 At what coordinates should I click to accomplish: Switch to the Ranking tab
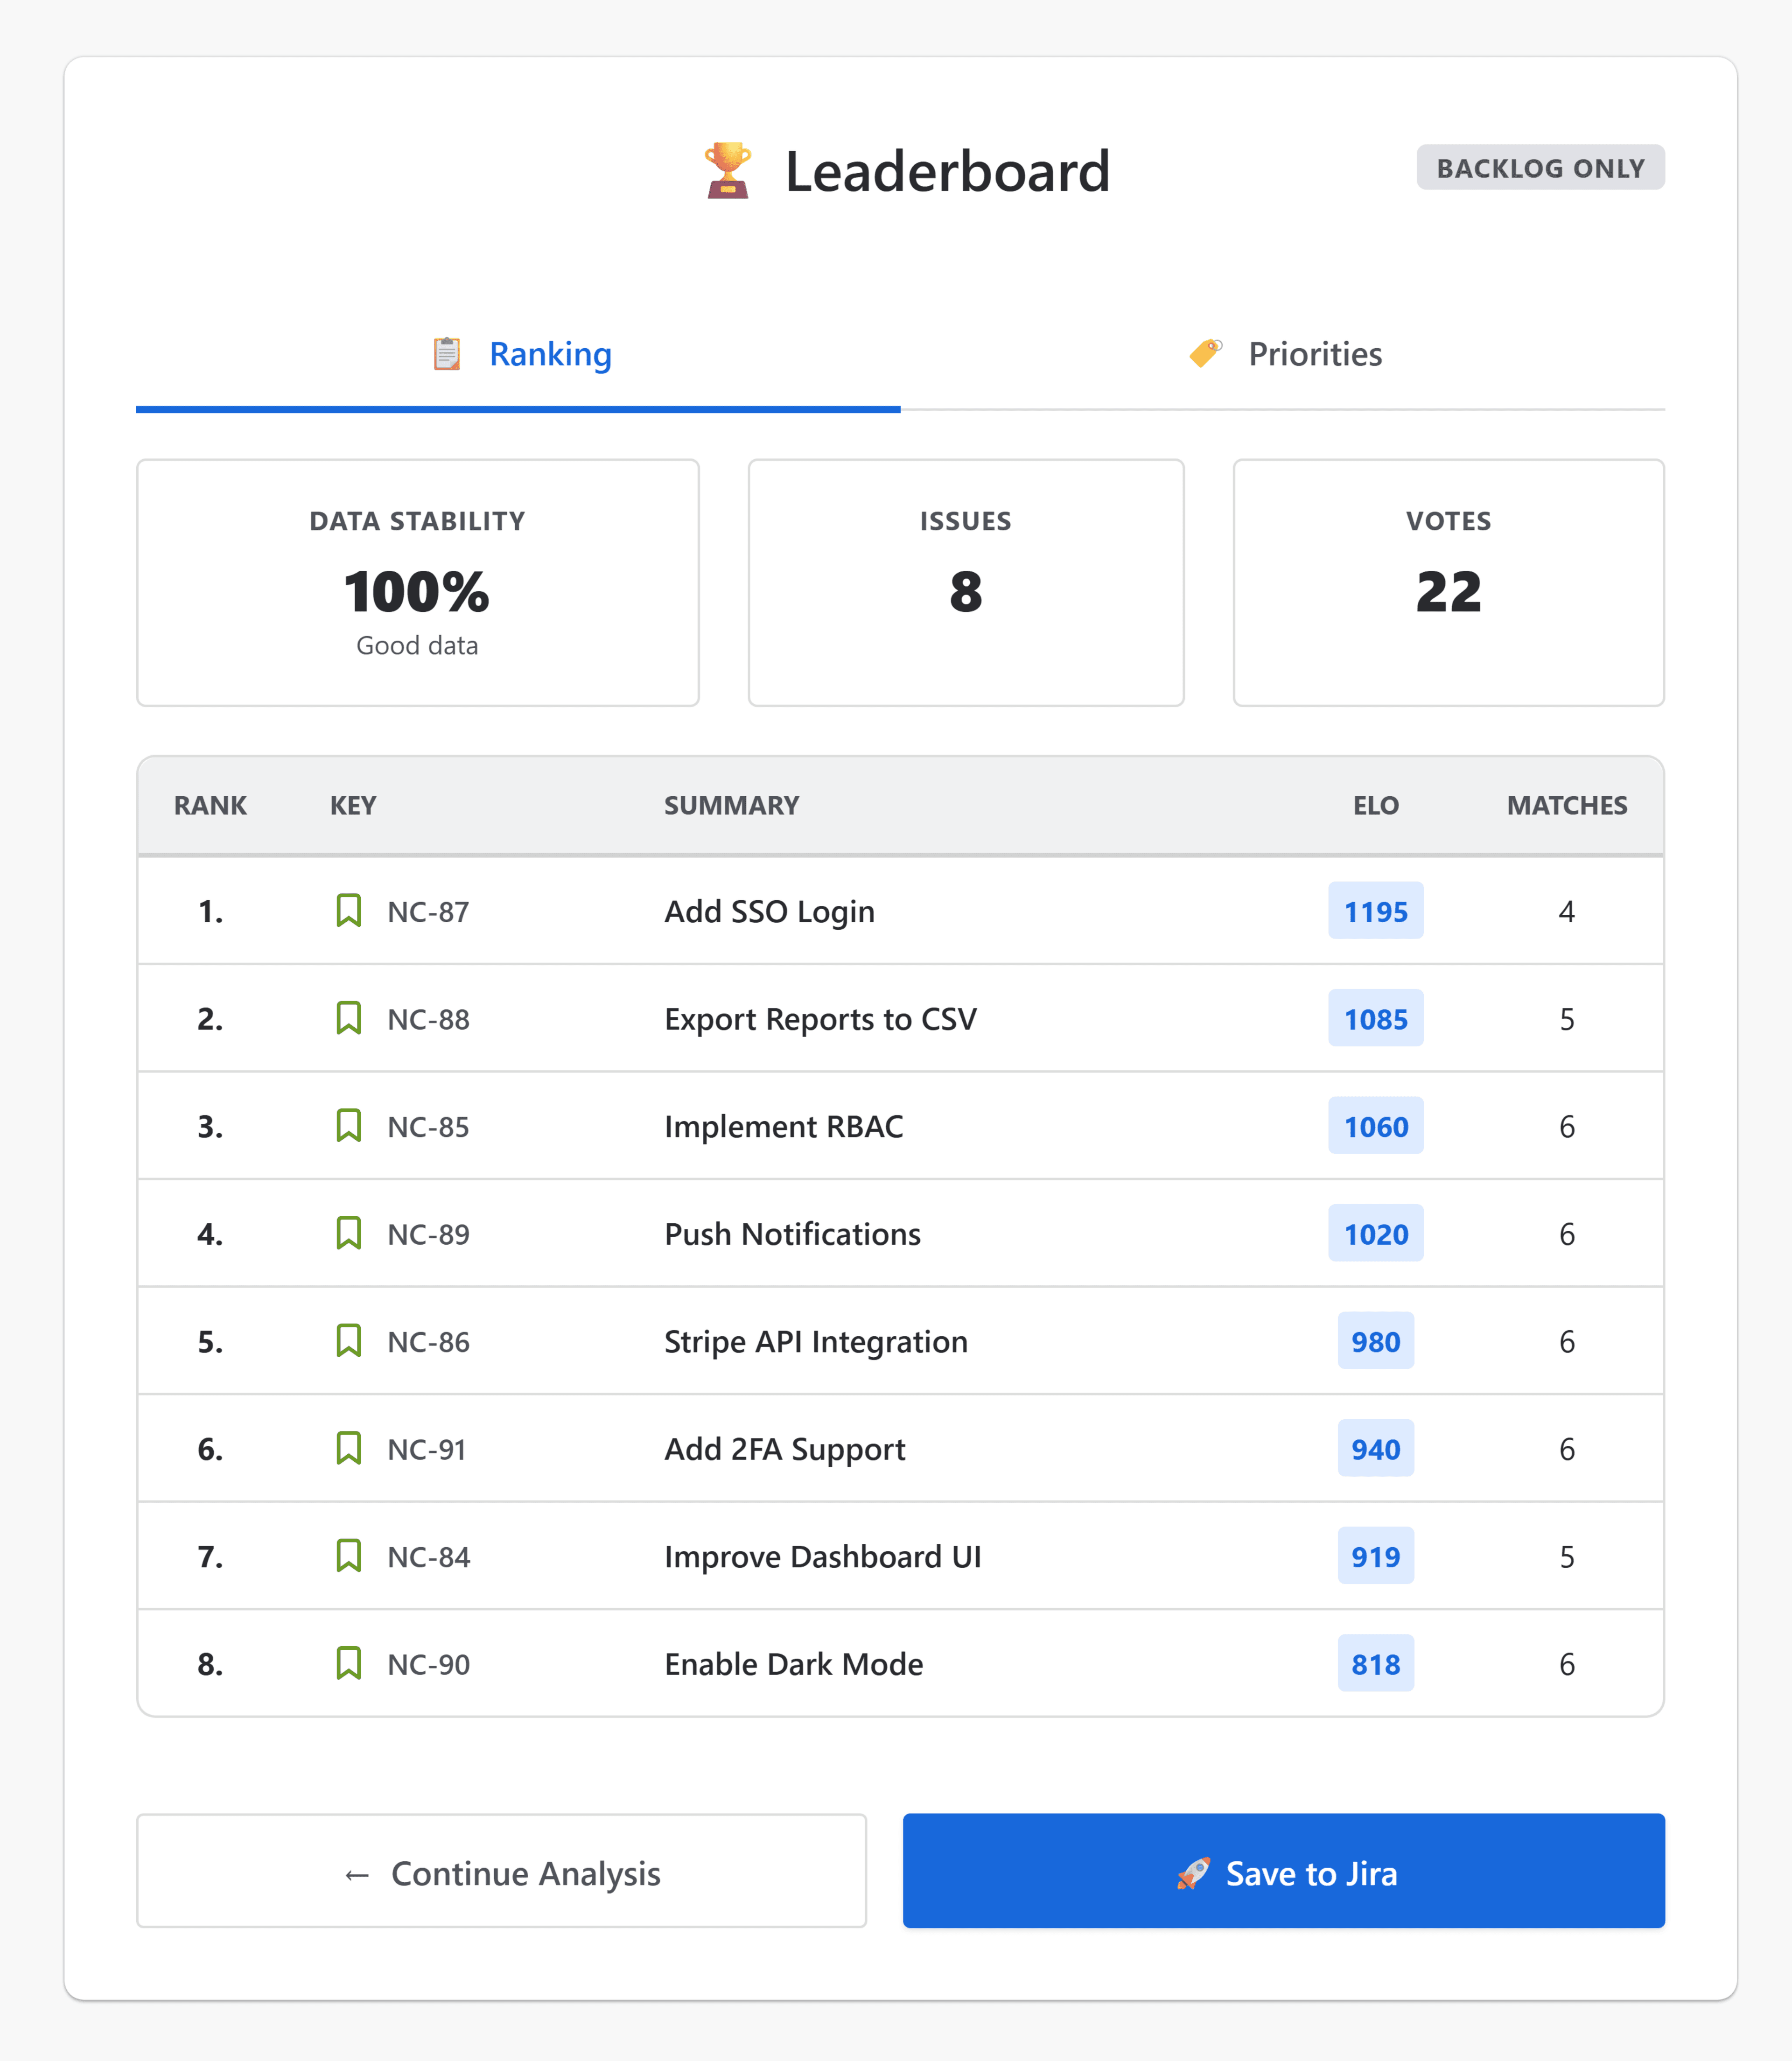tap(518, 357)
